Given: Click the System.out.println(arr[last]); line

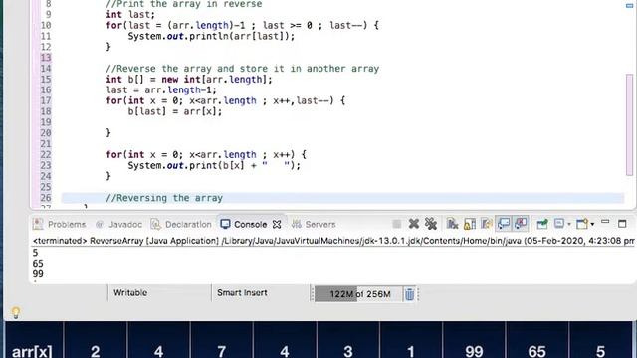Looking at the screenshot, I should (211, 36).
